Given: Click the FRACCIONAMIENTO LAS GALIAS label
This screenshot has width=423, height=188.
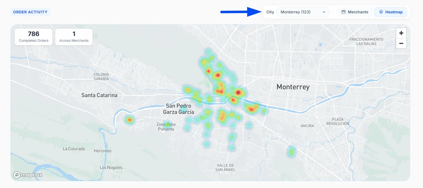Looking at the screenshot, I should [x=366, y=41].
